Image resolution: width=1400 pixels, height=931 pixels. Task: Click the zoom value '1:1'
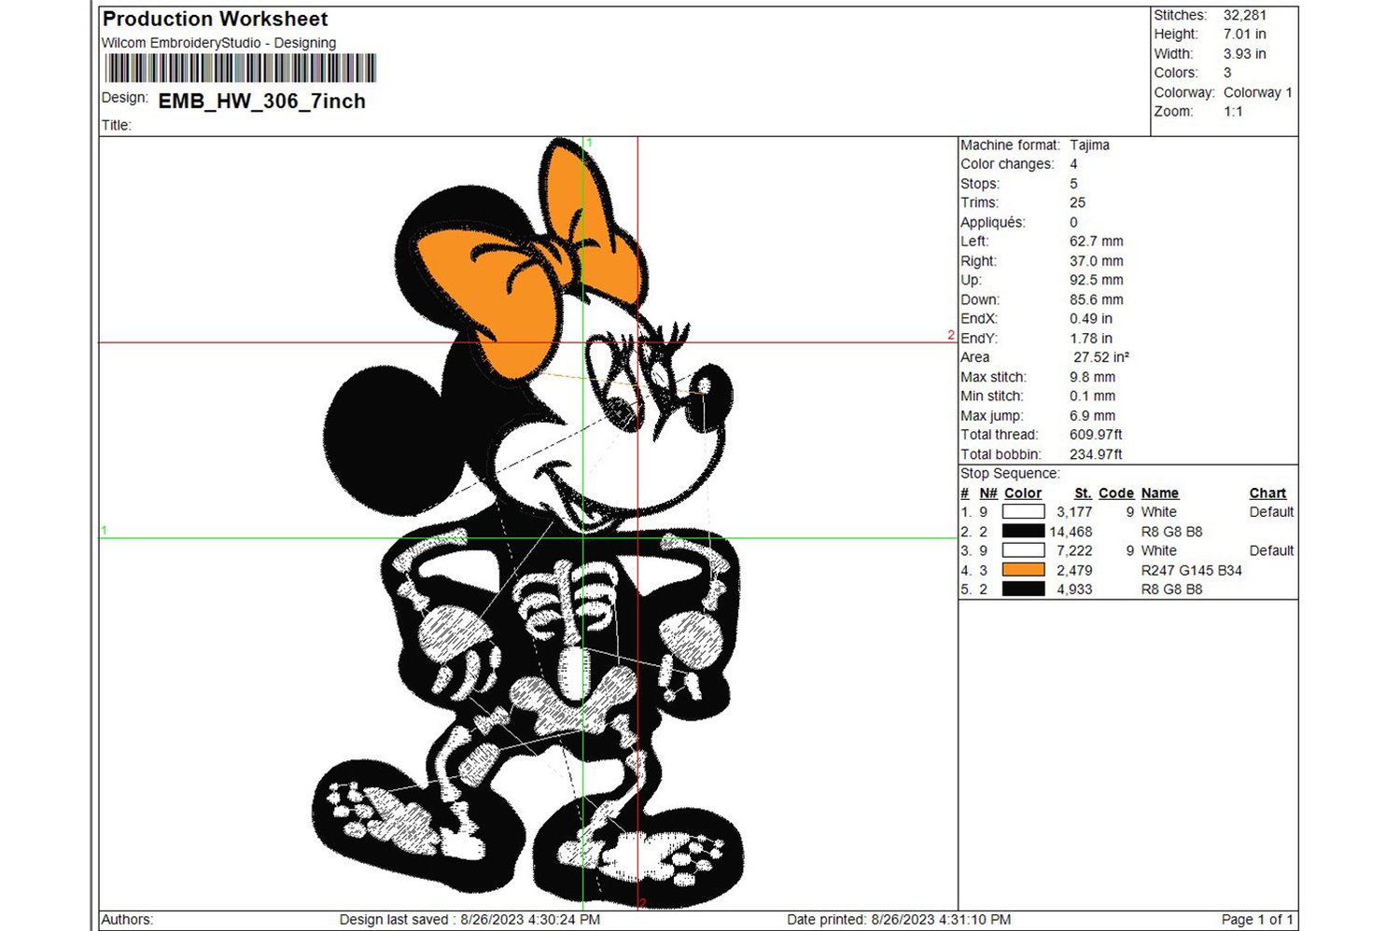tap(1233, 111)
